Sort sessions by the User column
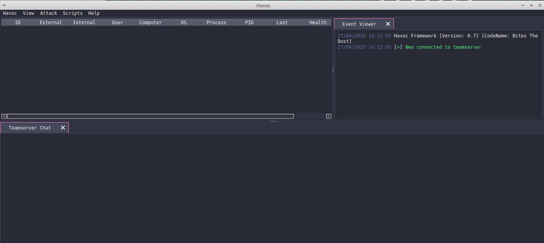 point(117,22)
